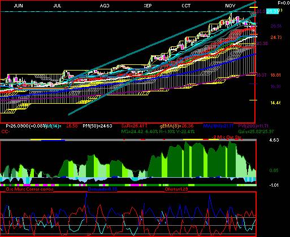Click the green 0.85 oscillator value
Screen dimensions: 290x237
(274, 170)
